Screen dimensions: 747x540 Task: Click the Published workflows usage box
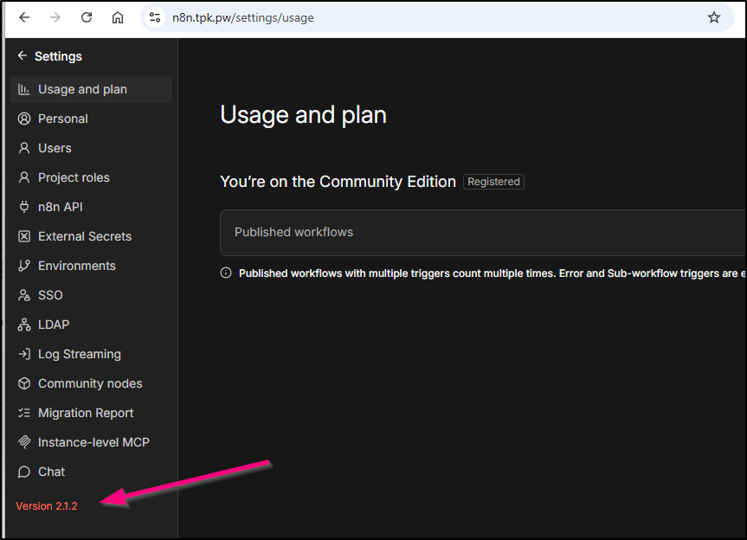pos(481,232)
